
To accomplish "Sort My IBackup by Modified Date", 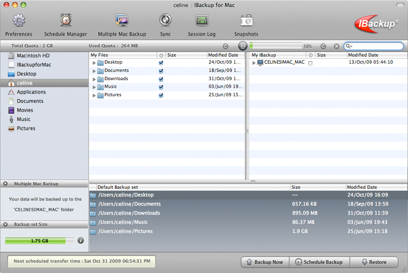I will point(377,55).
